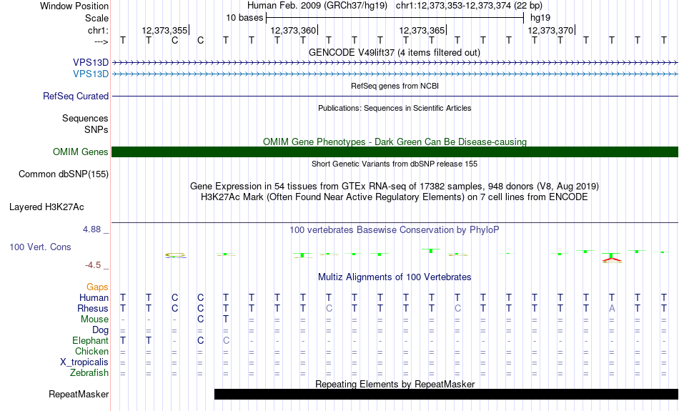Click the dark blue VPS13D track label
Viewport: 679px width, 411px height.
coord(91,63)
